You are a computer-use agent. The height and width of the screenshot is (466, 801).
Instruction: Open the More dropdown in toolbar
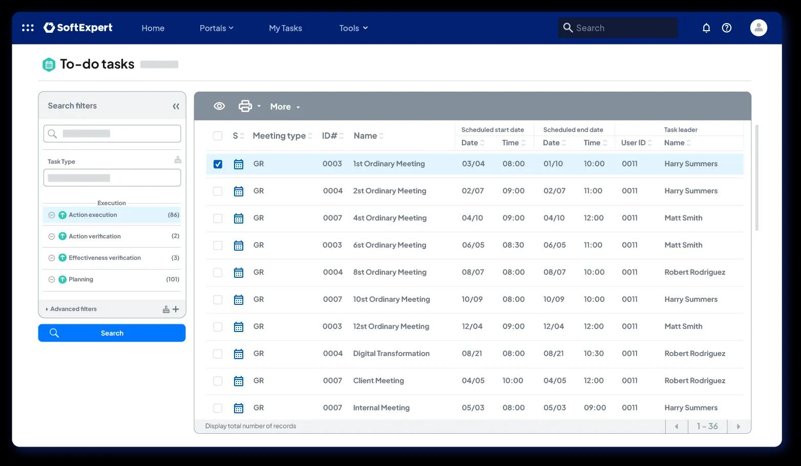[285, 106]
